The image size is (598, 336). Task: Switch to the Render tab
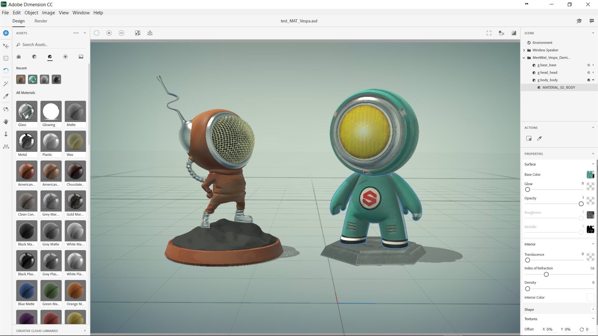(41, 21)
